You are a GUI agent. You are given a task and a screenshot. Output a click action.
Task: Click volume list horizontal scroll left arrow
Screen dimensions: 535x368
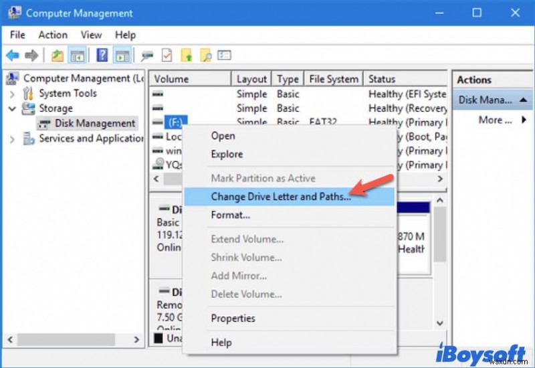pos(156,179)
